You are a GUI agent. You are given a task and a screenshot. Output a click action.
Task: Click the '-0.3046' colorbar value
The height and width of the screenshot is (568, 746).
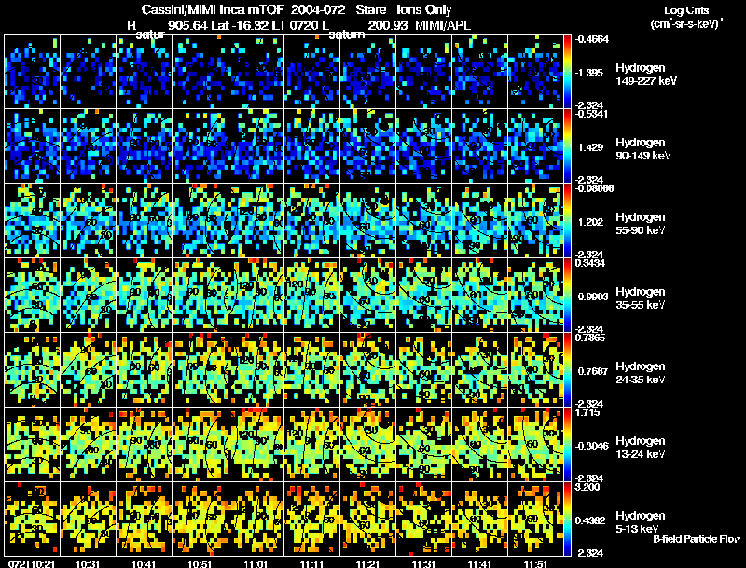pos(592,446)
